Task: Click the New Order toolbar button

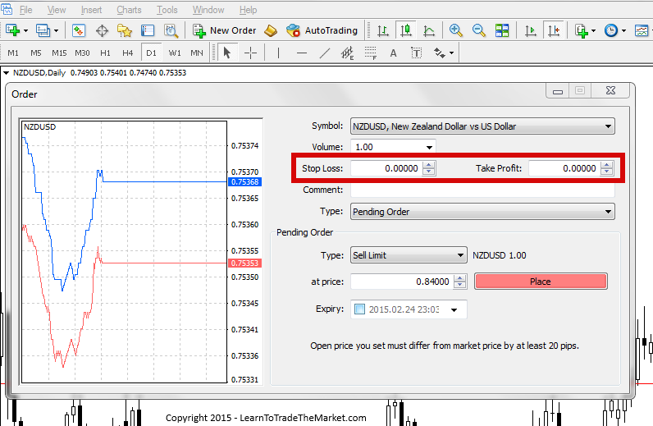Action: point(224,30)
